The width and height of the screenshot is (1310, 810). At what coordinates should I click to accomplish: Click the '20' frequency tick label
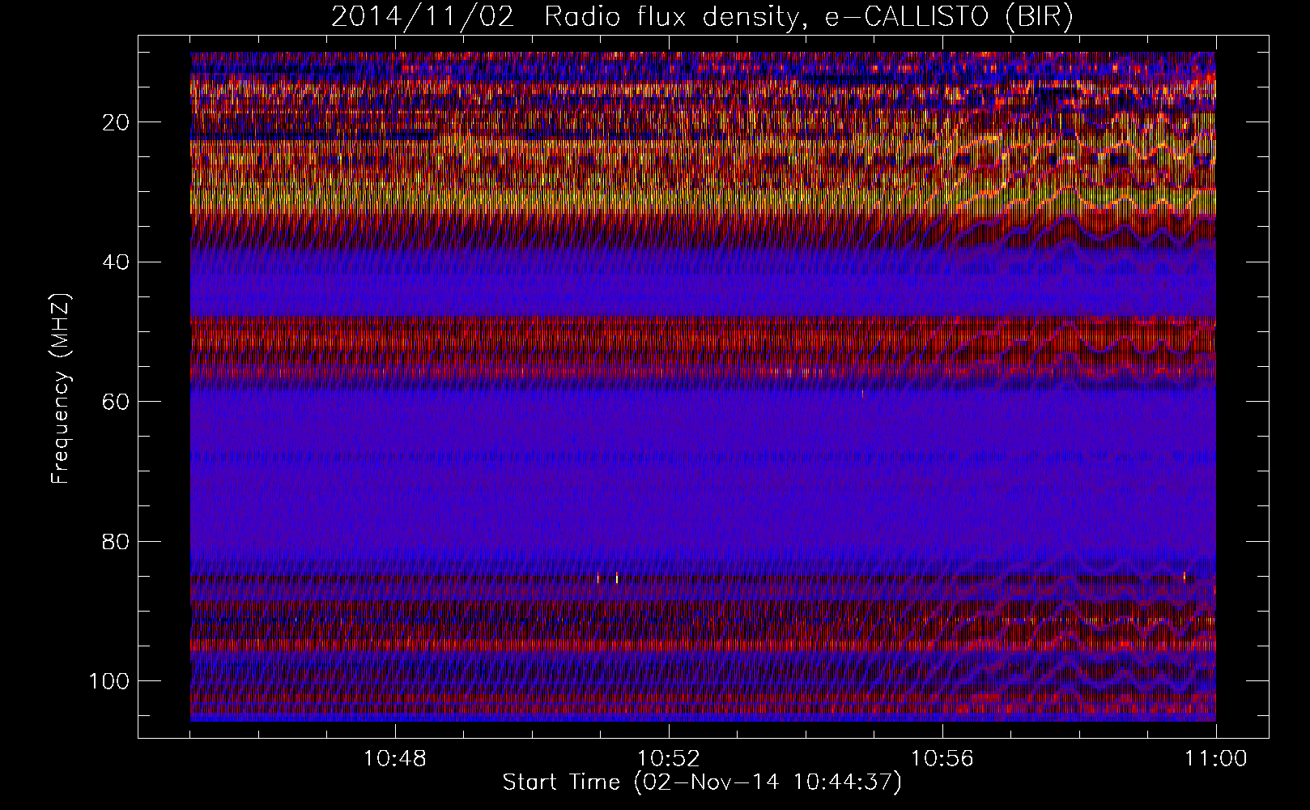click(117, 122)
